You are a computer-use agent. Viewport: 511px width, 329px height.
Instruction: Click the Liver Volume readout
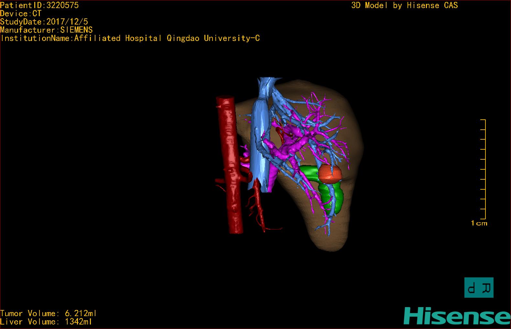pos(46,322)
